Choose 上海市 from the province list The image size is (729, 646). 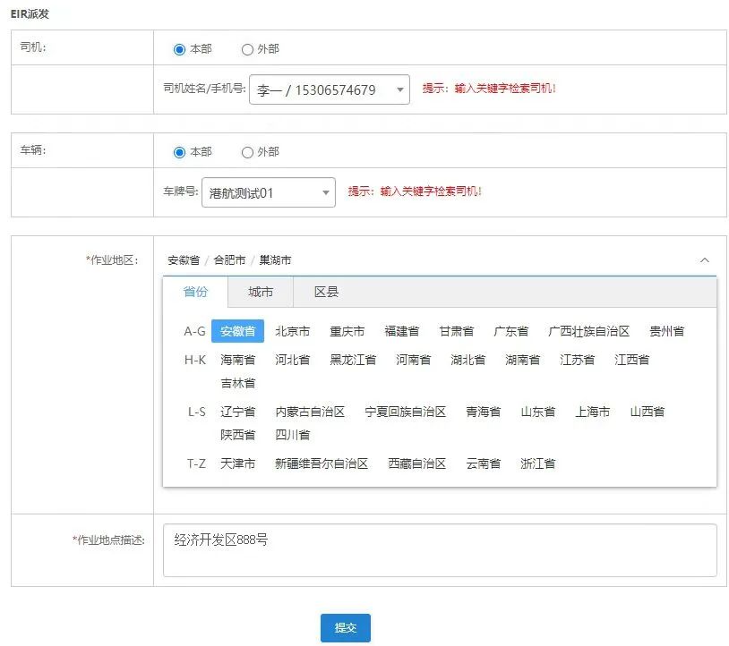591,412
